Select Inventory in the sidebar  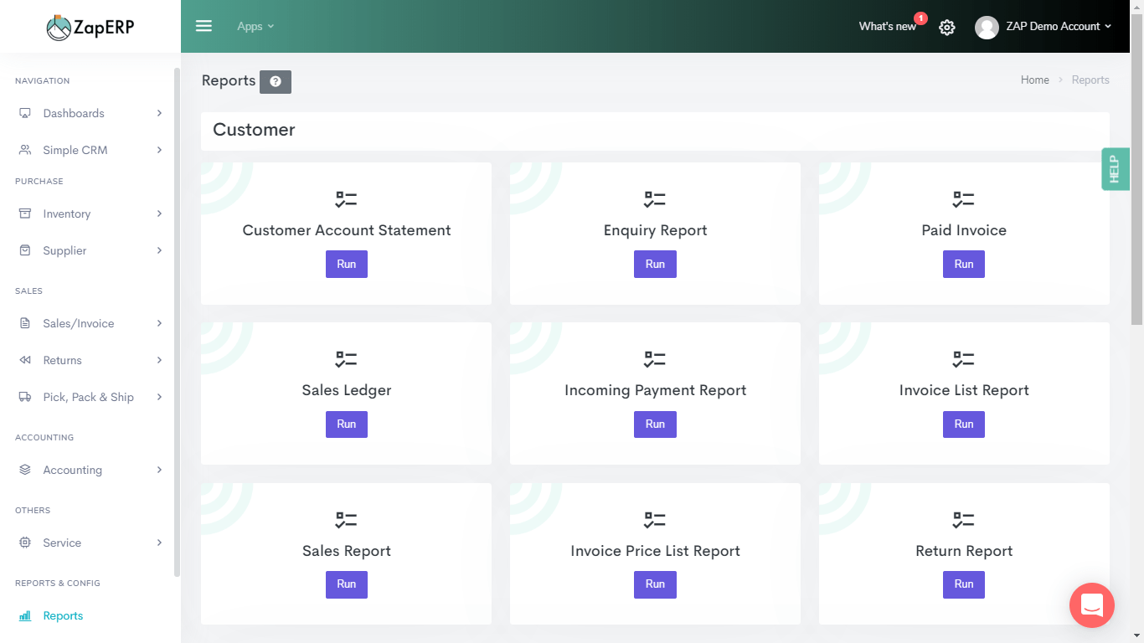pyautogui.click(x=90, y=213)
